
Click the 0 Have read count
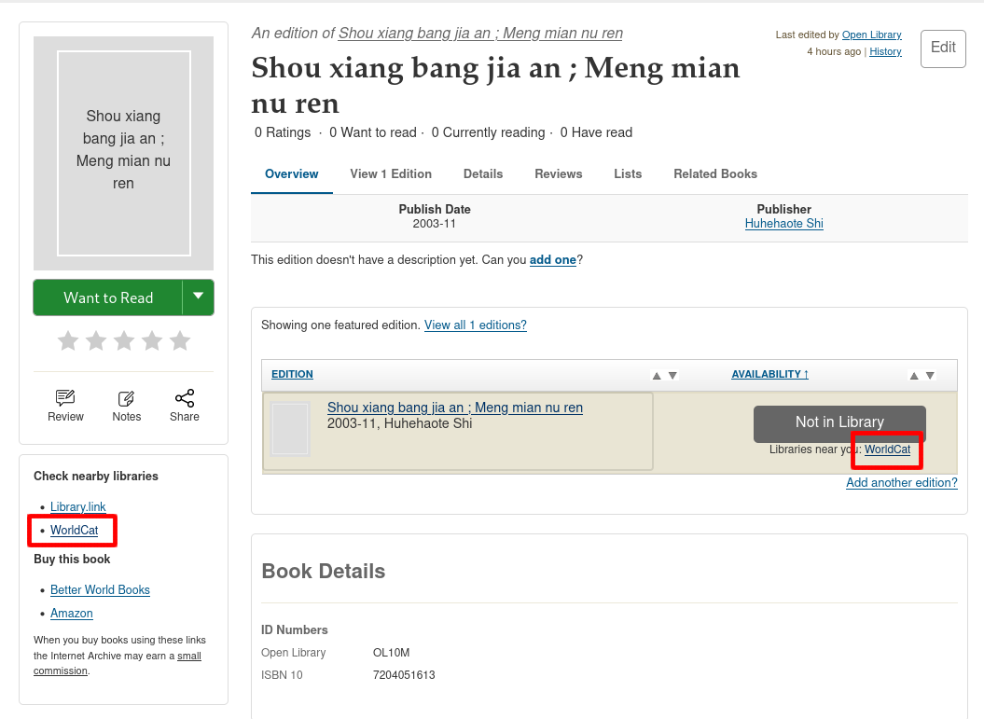596,132
